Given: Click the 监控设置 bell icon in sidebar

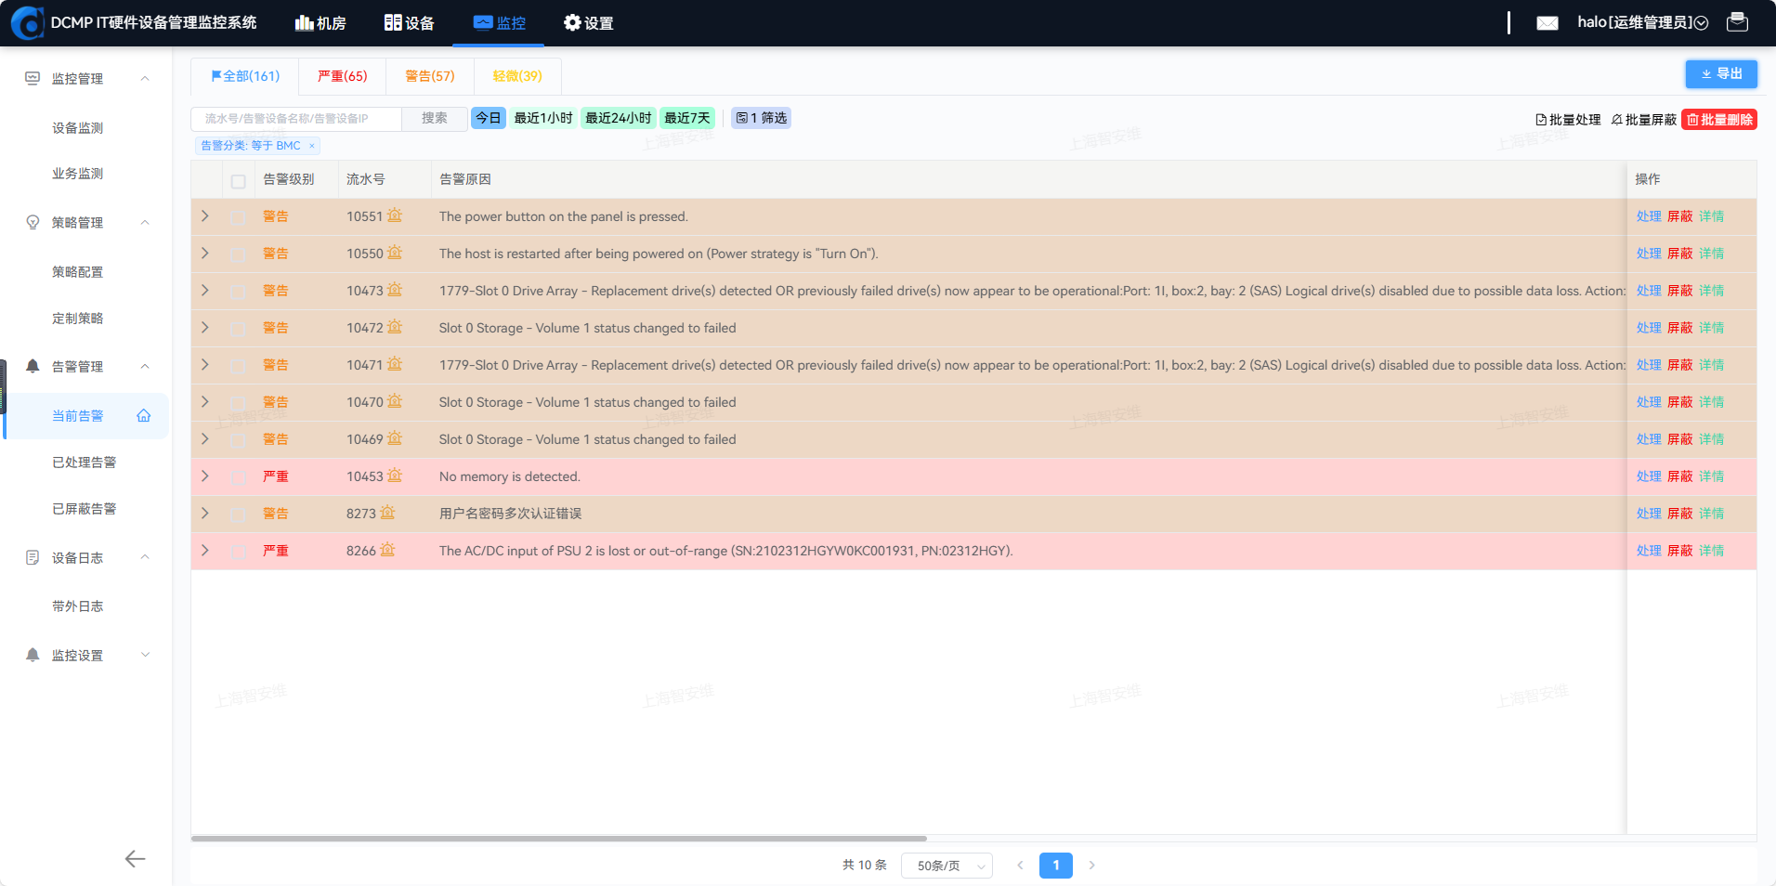Looking at the screenshot, I should pos(33,656).
